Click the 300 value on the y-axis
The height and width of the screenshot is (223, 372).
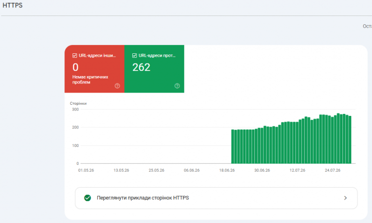[x=75, y=110]
